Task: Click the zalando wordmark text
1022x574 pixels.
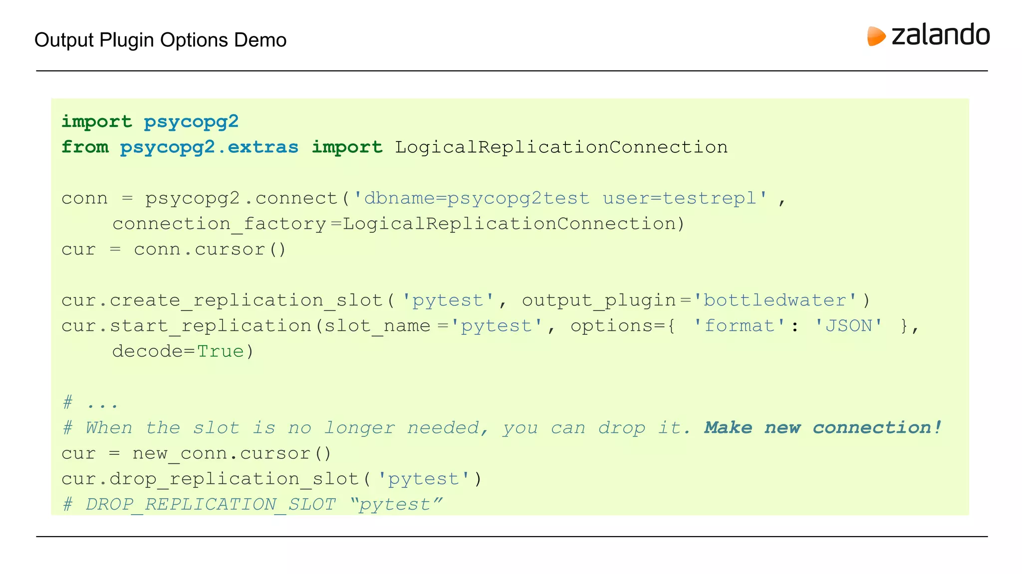Action: [941, 35]
